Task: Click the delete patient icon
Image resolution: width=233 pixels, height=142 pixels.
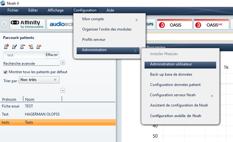Action: [x=22, y=46]
